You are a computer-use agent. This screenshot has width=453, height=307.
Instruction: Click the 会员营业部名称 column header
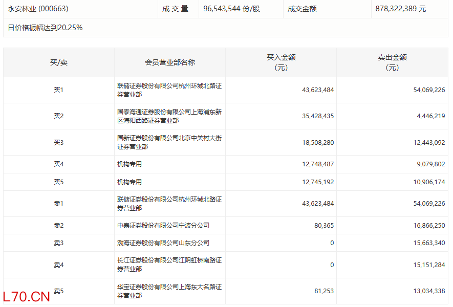[x=170, y=62]
